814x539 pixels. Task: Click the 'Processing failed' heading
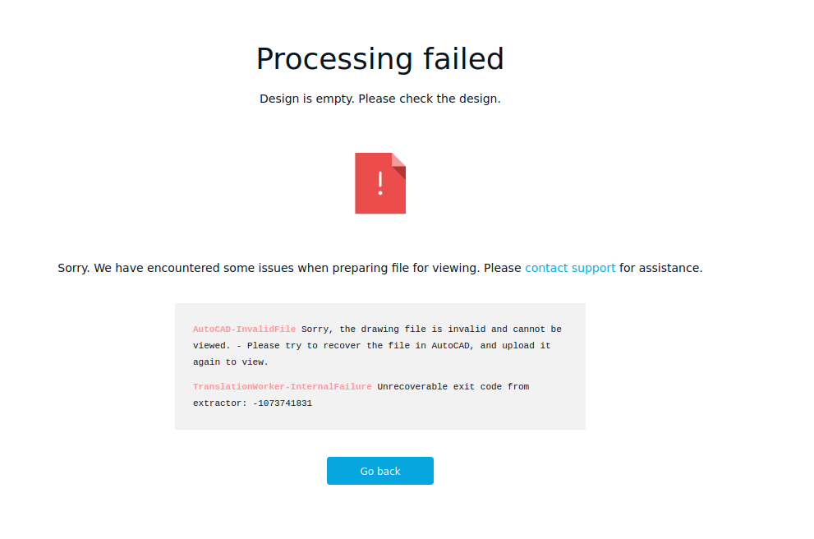tap(379, 58)
